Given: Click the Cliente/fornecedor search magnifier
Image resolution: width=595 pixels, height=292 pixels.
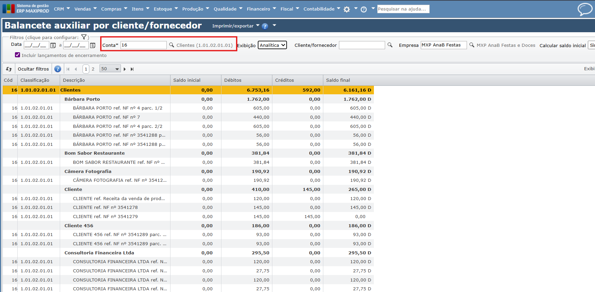Looking at the screenshot, I should click(390, 45).
